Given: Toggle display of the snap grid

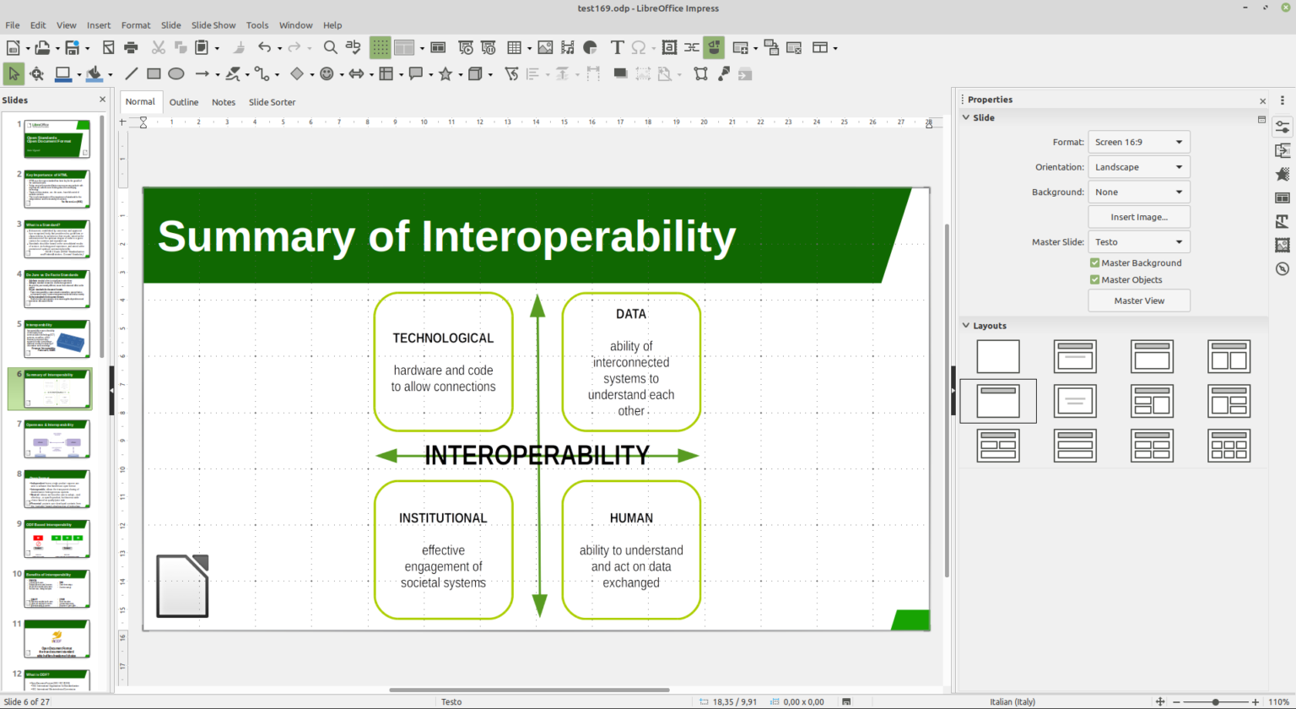Looking at the screenshot, I should [381, 48].
